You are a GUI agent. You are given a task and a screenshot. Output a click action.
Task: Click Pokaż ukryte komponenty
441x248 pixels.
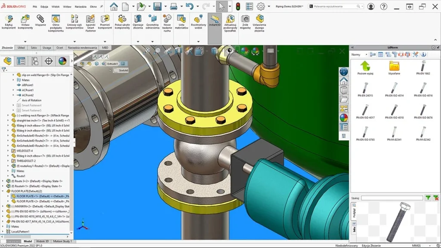tap(122, 22)
